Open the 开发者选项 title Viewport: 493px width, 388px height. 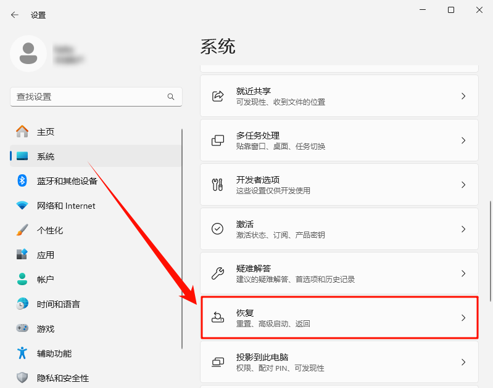[258, 180]
